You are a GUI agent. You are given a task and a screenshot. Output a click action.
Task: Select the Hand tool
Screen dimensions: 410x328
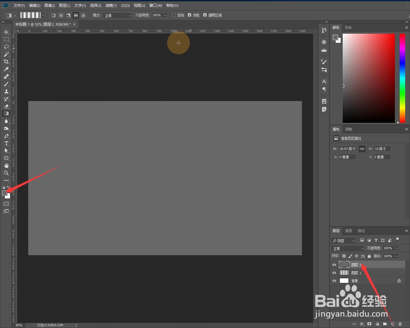pyautogui.click(x=6, y=166)
